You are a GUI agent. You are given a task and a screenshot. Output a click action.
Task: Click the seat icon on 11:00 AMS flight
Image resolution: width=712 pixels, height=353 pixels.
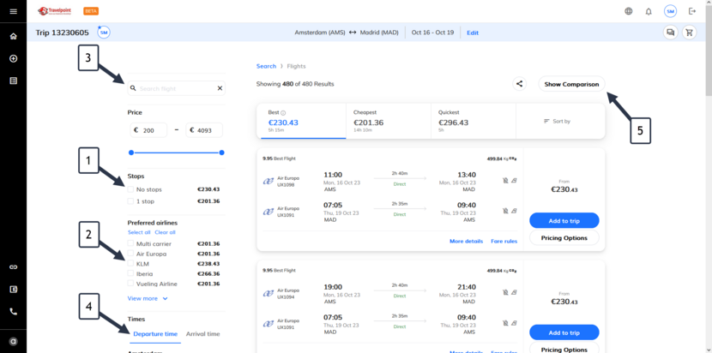pos(514,181)
